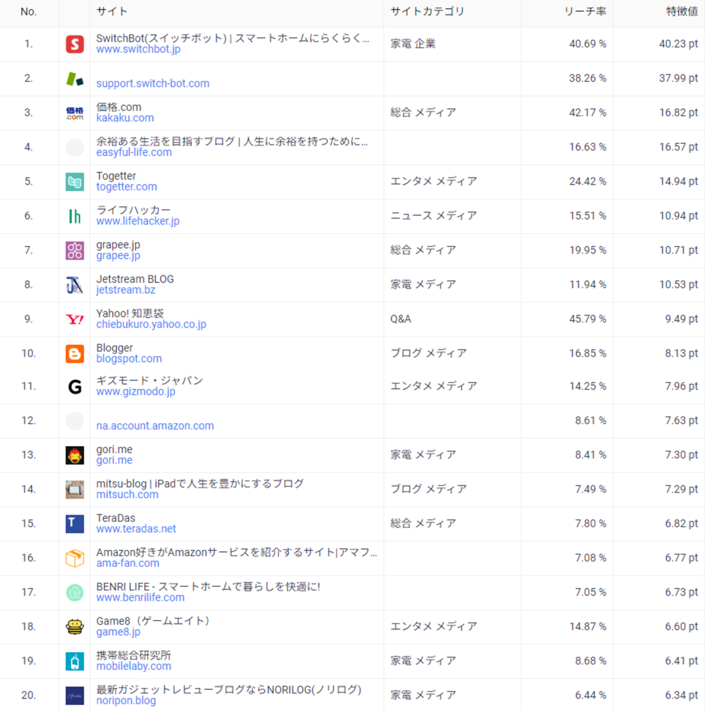Open the support.switch-bot.com link

click(152, 84)
